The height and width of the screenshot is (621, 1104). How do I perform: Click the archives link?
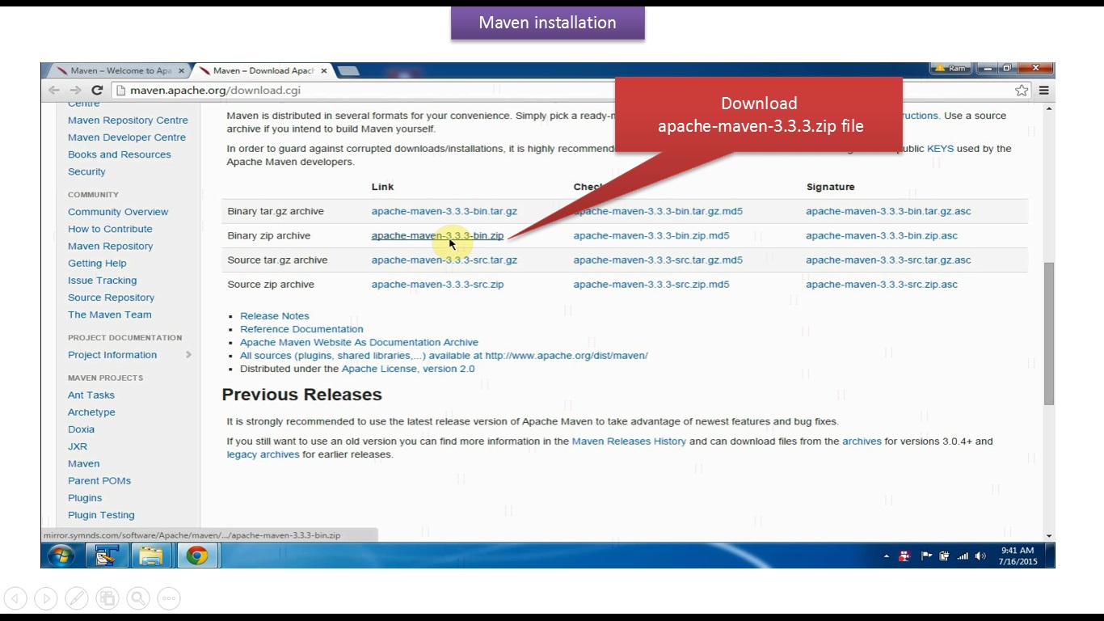[862, 441]
